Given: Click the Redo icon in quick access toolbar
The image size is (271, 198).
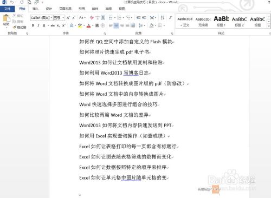Looking at the screenshot, I should [22, 2].
